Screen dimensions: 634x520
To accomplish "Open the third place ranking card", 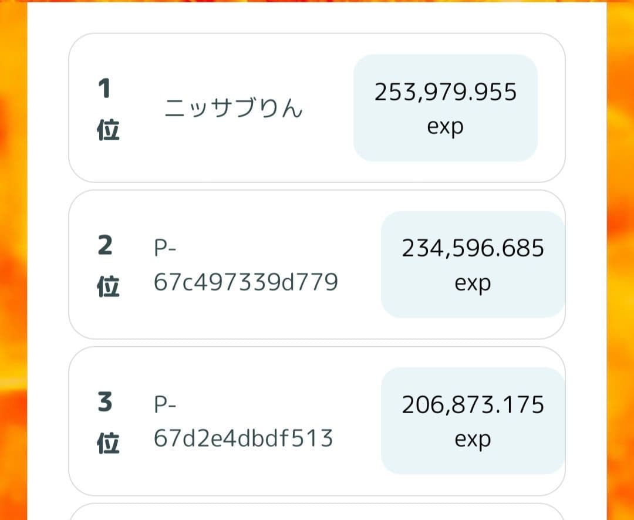I will click(317, 421).
